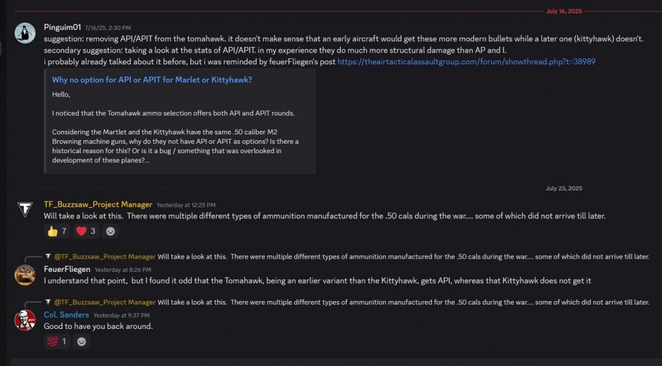Viewport: 662px width, 366px height.
Task: Click small reply avatar above FeuerFliegen's message
Action: (48, 257)
